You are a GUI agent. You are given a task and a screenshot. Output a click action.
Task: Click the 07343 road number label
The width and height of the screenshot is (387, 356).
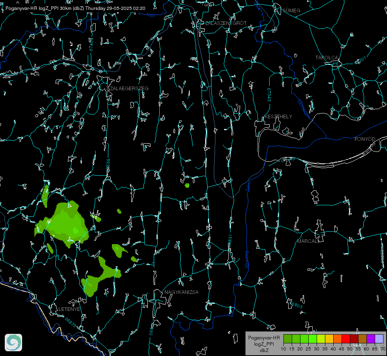coord(269,95)
